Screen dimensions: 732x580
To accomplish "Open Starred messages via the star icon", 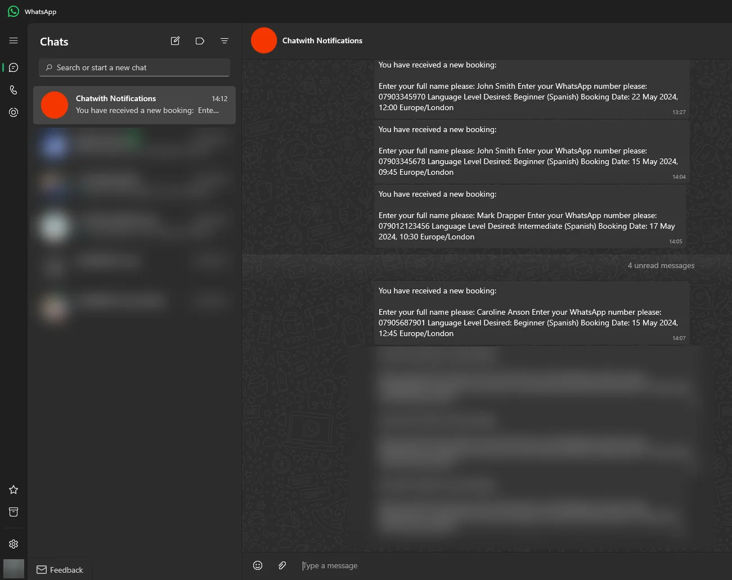I will (x=13, y=490).
